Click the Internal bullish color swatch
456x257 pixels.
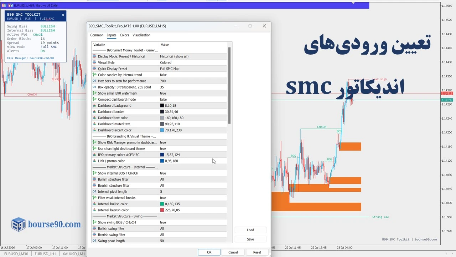162,204
